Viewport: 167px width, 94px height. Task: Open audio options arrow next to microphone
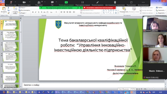coord(15,2)
